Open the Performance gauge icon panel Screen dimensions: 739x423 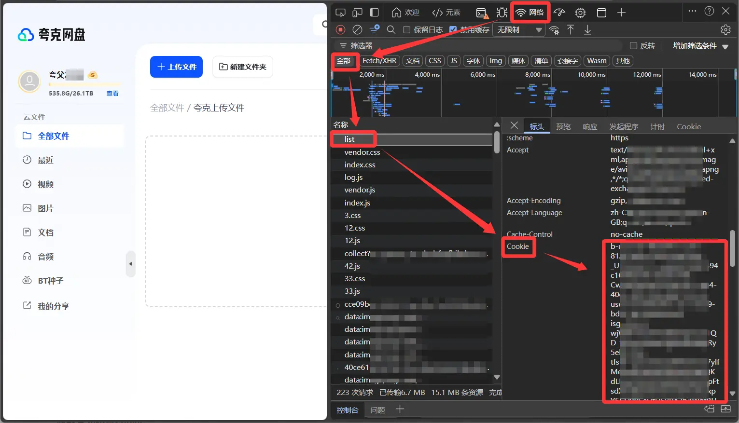tap(559, 13)
